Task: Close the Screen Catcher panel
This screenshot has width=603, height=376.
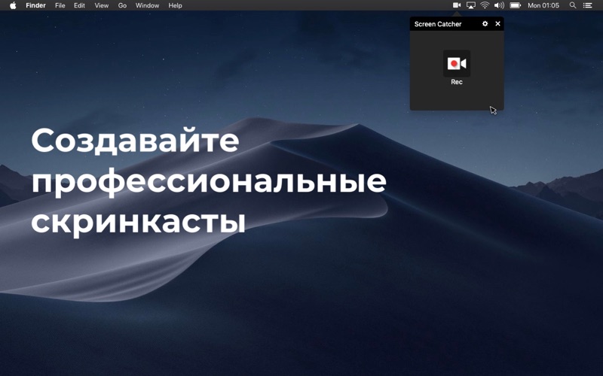Action: click(497, 24)
